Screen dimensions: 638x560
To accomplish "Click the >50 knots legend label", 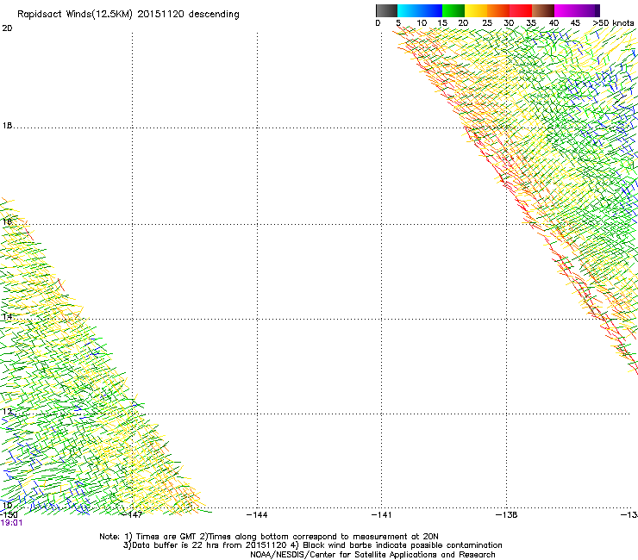I will click(x=613, y=23).
